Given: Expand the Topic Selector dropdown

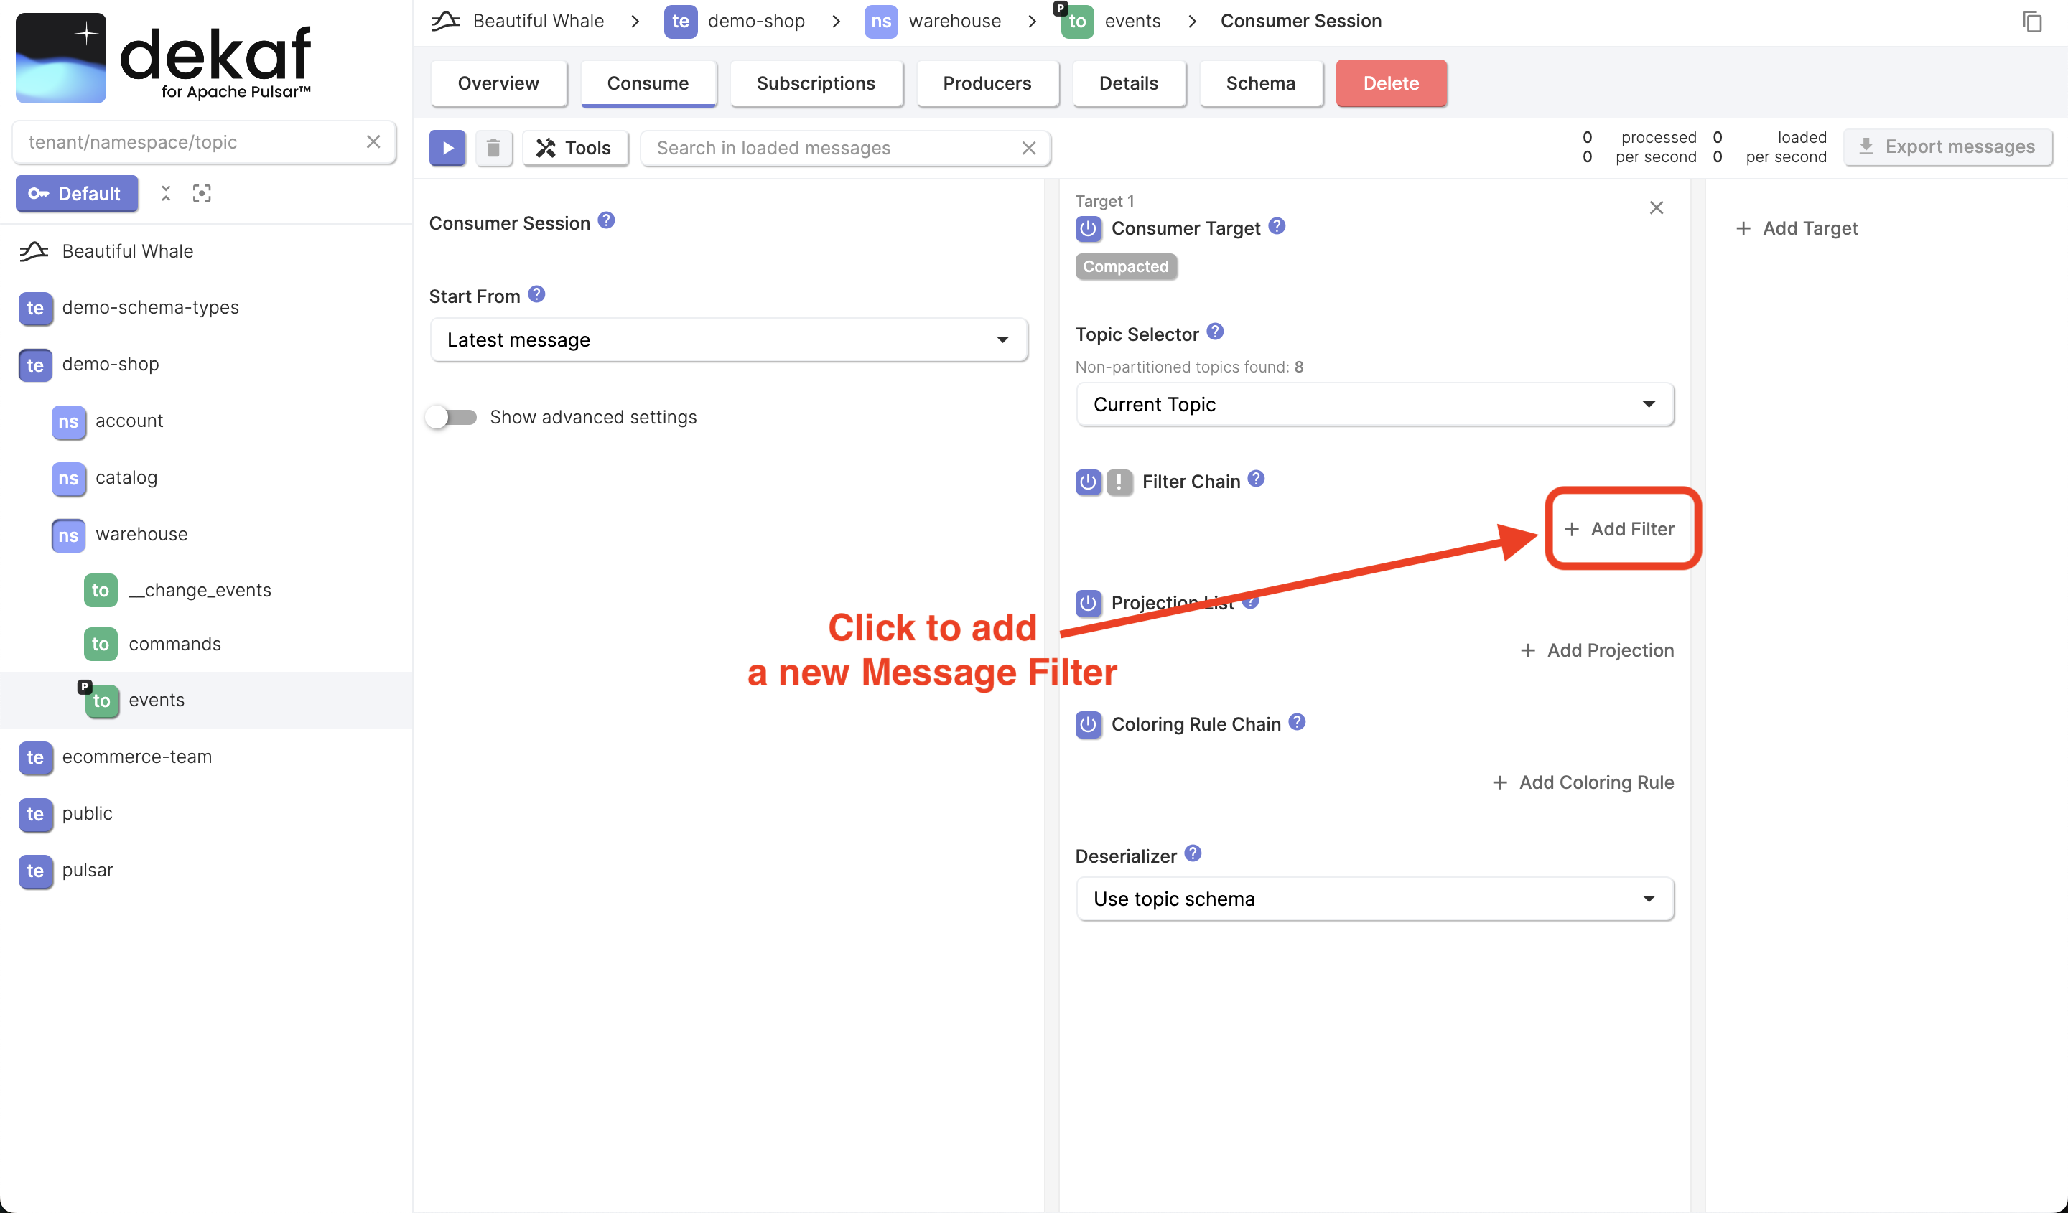Looking at the screenshot, I should (1645, 404).
